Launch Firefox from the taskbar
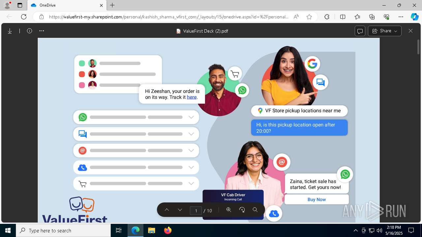 (x=167, y=230)
